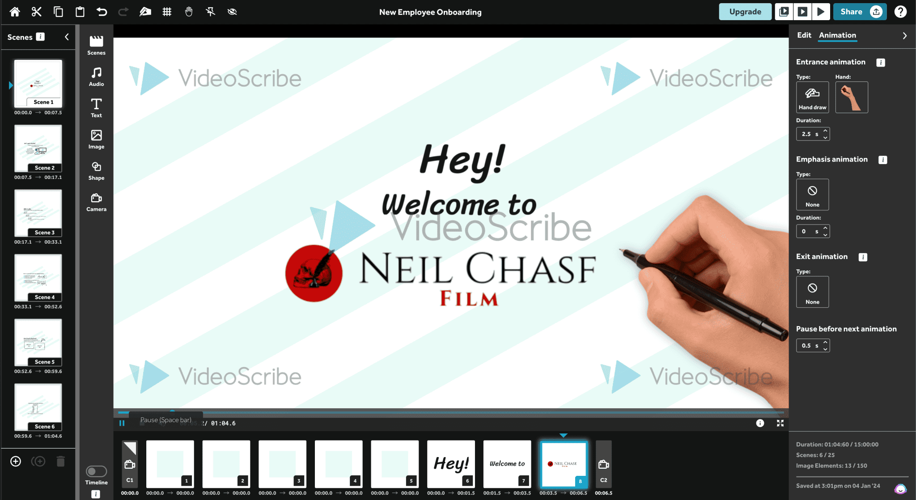The height and width of the screenshot is (500, 916).
Task: Select Scene 3 thumbnail
Action: [x=38, y=213]
